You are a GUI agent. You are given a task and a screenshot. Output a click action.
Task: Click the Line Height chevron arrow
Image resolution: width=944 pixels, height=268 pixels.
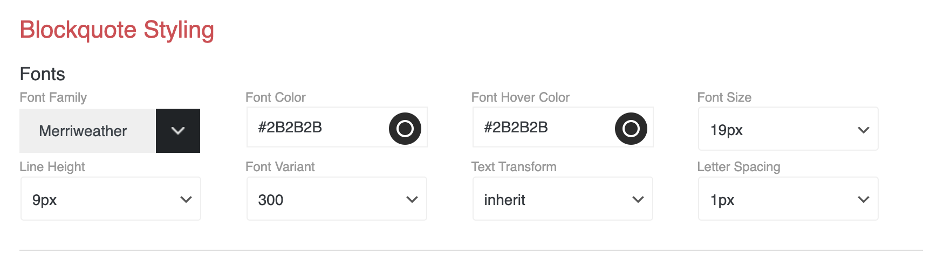tap(186, 200)
